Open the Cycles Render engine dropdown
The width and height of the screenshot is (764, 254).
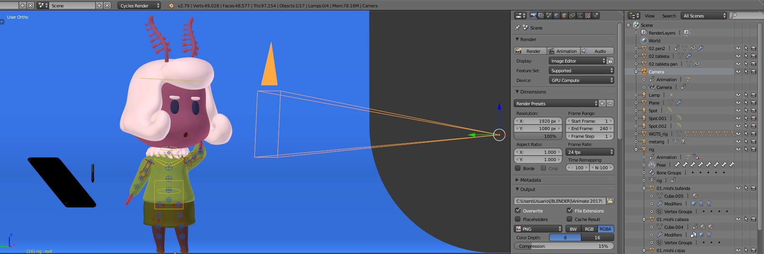[139, 5]
